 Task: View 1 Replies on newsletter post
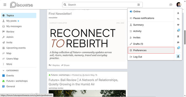54,65
